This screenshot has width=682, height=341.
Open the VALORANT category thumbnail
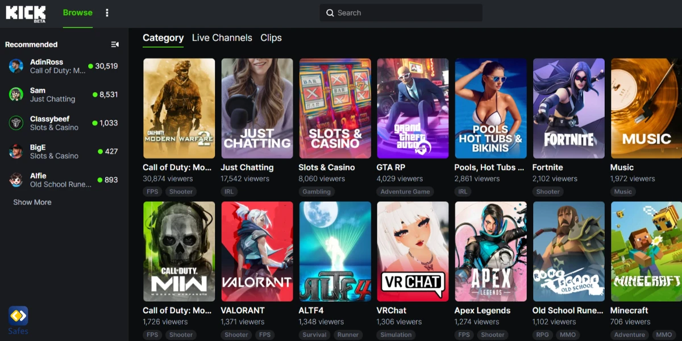coord(257,252)
